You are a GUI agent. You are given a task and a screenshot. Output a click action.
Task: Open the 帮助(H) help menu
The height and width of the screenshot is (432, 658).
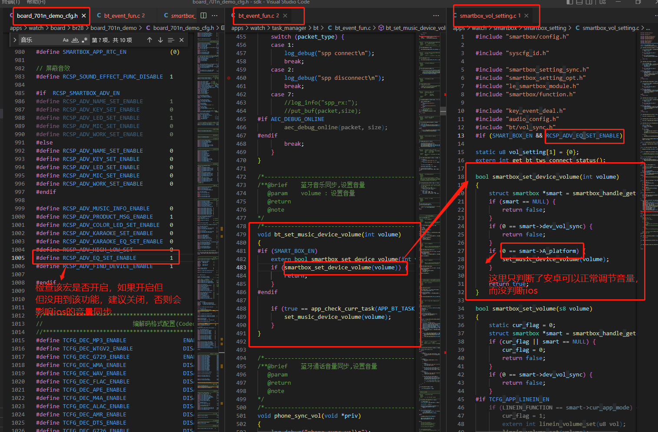tap(36, 2)
